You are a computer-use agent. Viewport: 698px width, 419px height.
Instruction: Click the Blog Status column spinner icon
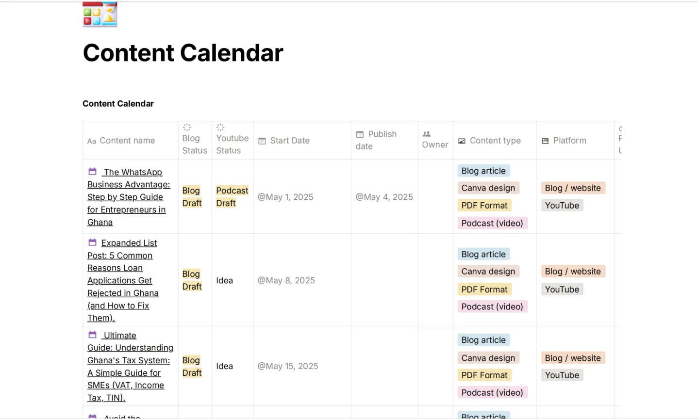(187, 128)
